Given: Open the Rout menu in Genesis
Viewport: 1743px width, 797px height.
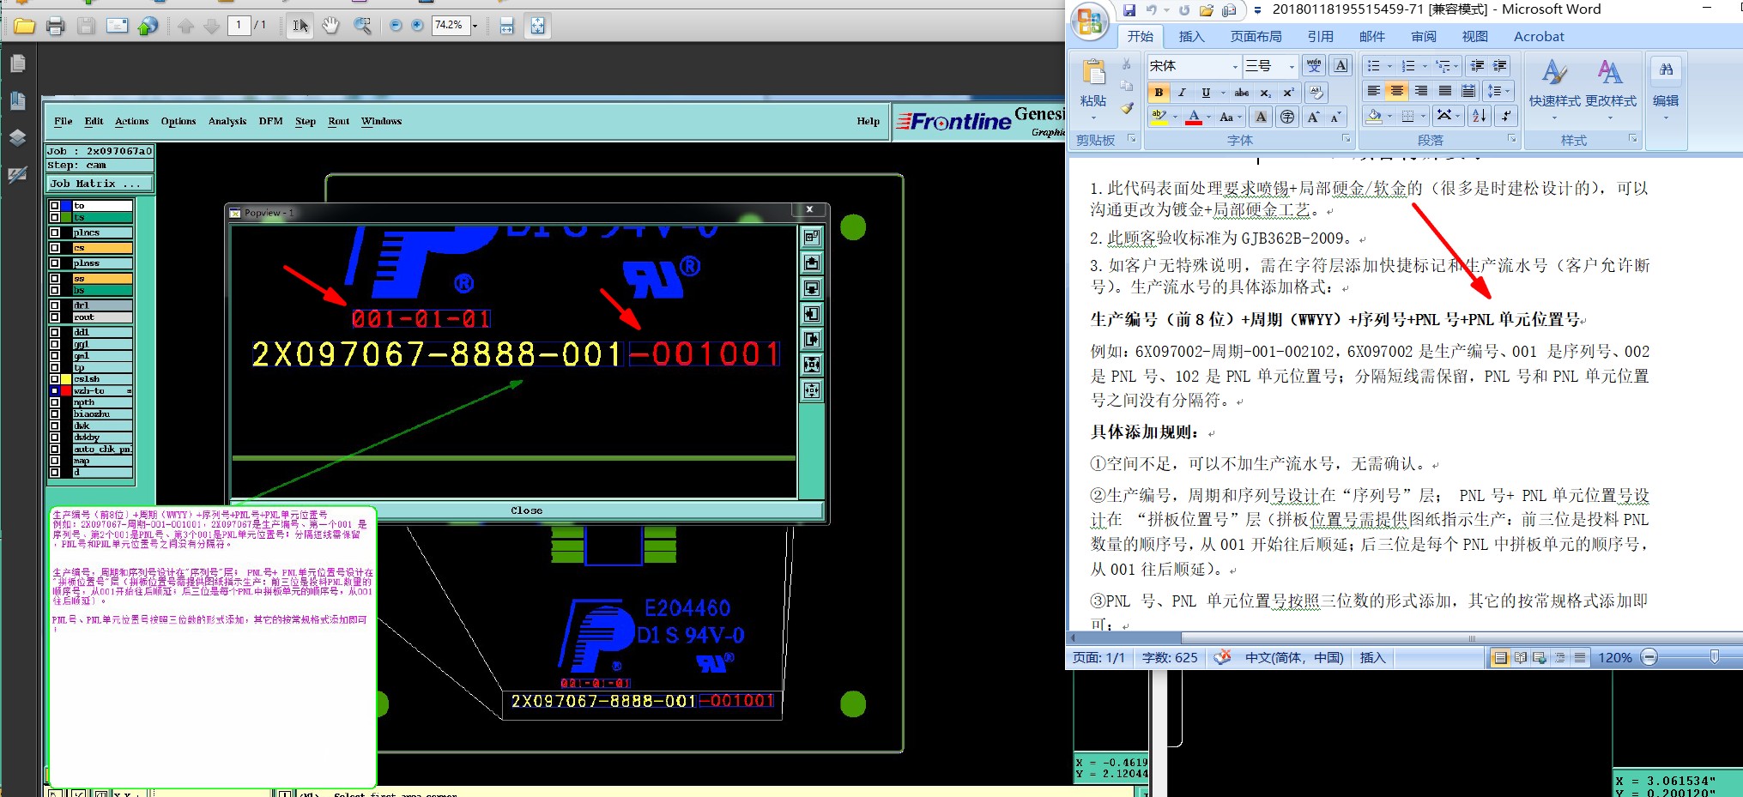Looking at the screenshot, I should (x=339, y=122).
